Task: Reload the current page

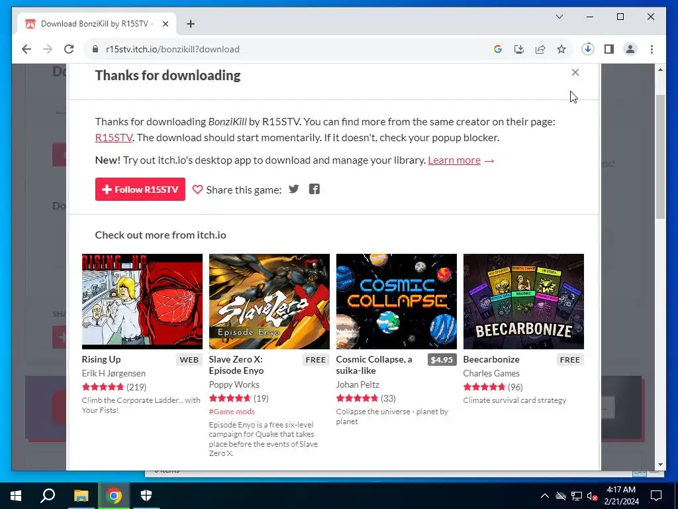Action: click(69, 49)
